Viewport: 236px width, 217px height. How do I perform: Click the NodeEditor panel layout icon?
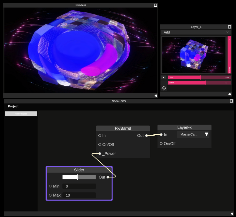click(x=231, y=101)
